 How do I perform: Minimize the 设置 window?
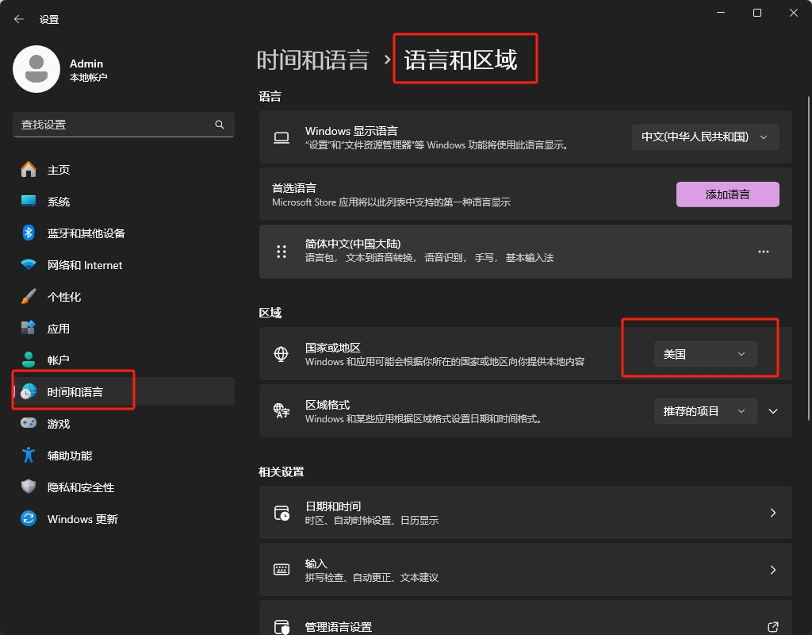click(x=720, y=13)
